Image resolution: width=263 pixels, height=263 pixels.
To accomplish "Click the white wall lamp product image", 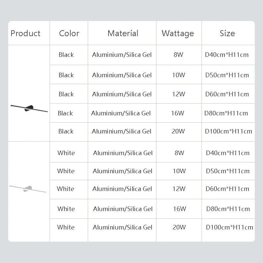I will [x=28, y=189].
